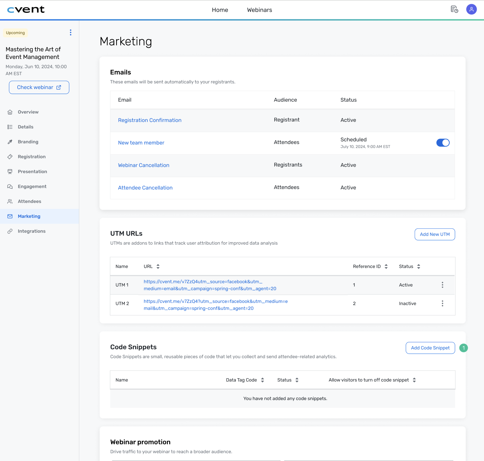Viewport: 484px width, 461px height.
Task: Click the Add Code Snippet button
Action: click(x=430, y=348)
